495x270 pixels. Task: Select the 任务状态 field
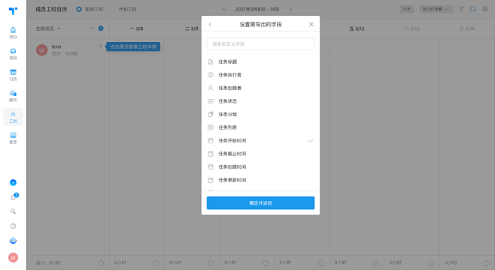tap(260, 101)
